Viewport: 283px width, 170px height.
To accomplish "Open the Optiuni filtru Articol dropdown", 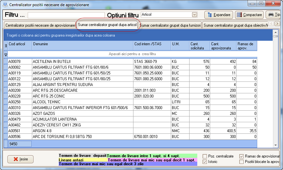I will (x=194, y=14).
